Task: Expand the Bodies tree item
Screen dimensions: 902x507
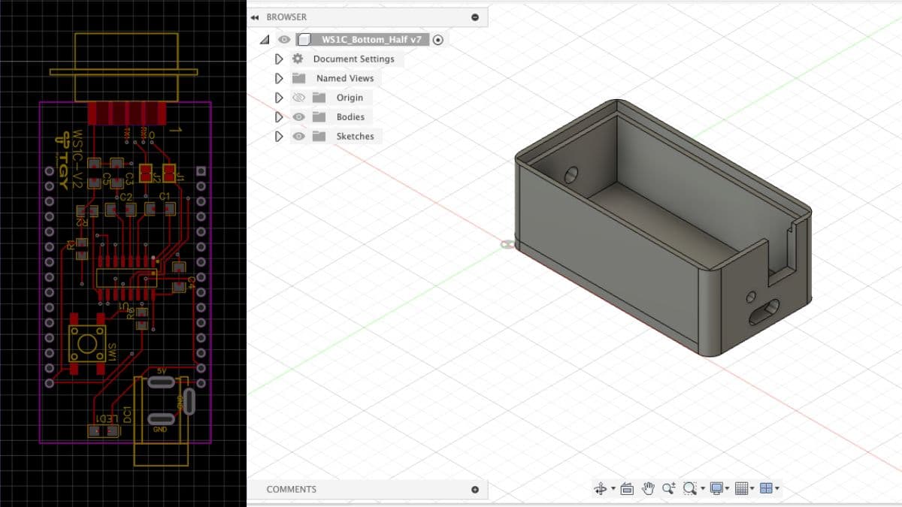Action: [278, 116]
